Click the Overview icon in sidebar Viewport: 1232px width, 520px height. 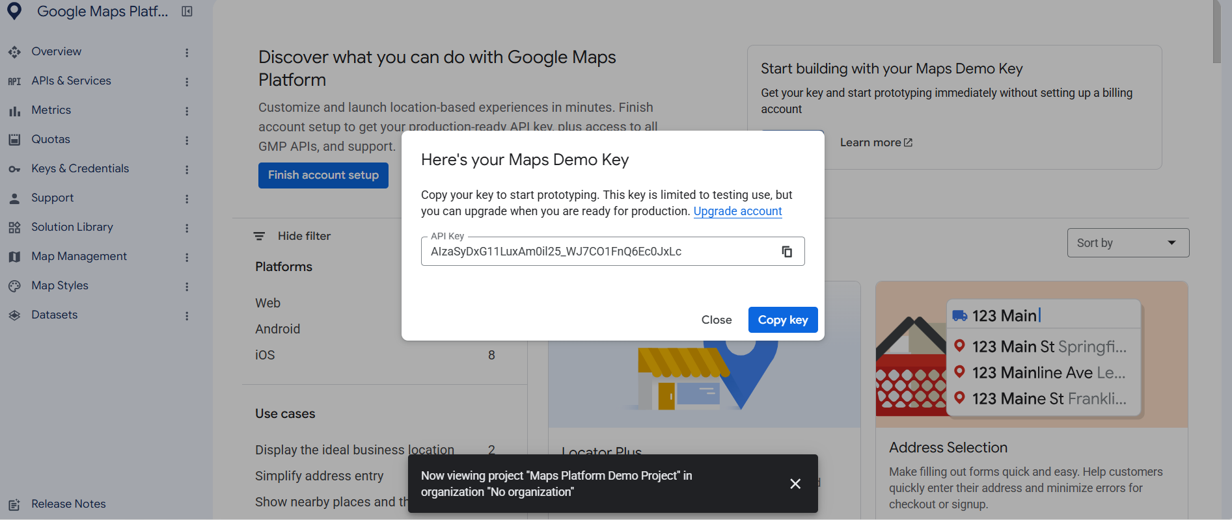(x=14, y=52)
